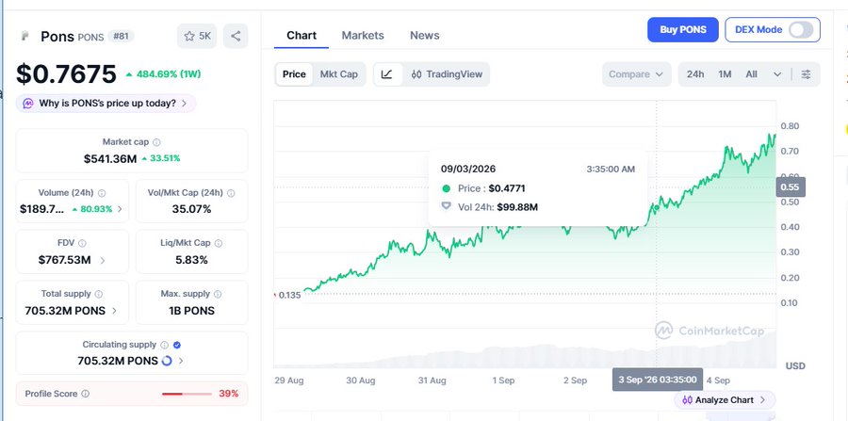Open the Compare dropdown
This screenshot has height=421, width=848.
coord(636,74)
